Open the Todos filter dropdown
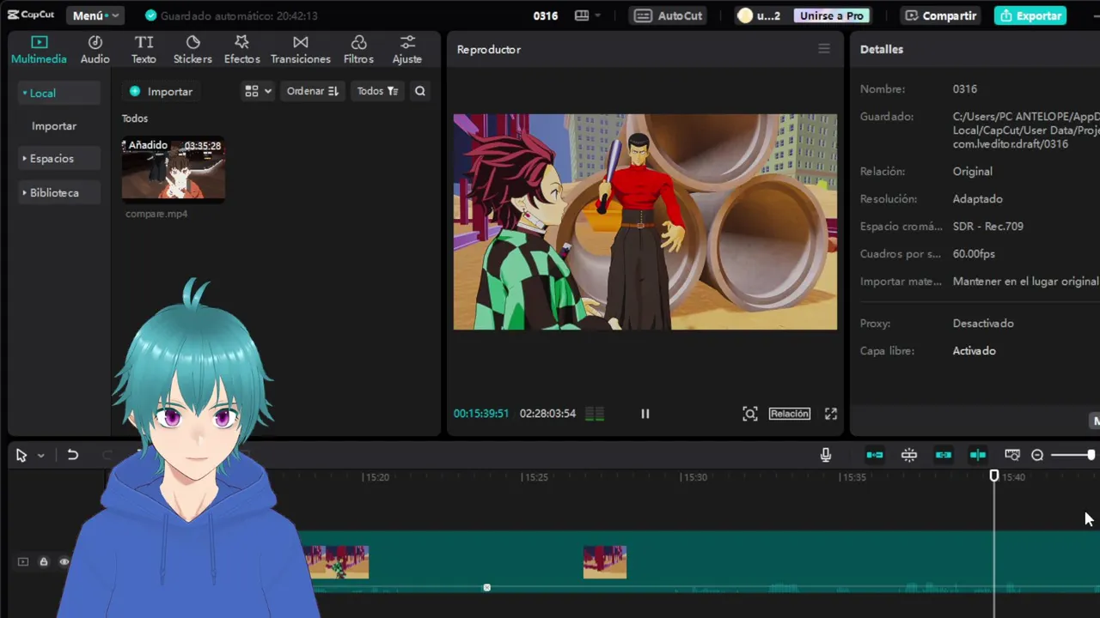1100x618 pixels. [x=377, y=91]
